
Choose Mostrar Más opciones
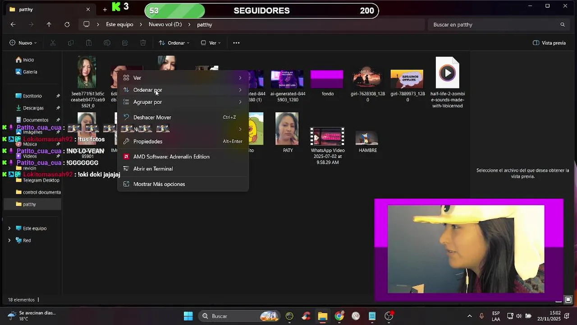pyautogui.click(x=183, y=184)
